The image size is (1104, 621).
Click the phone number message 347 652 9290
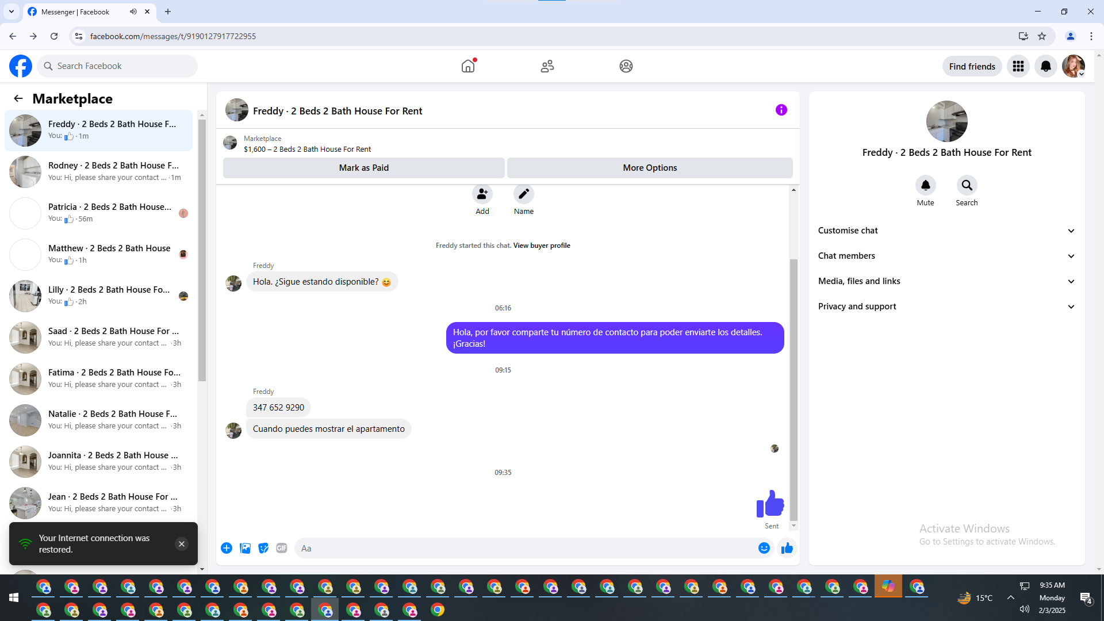(278, 408)
